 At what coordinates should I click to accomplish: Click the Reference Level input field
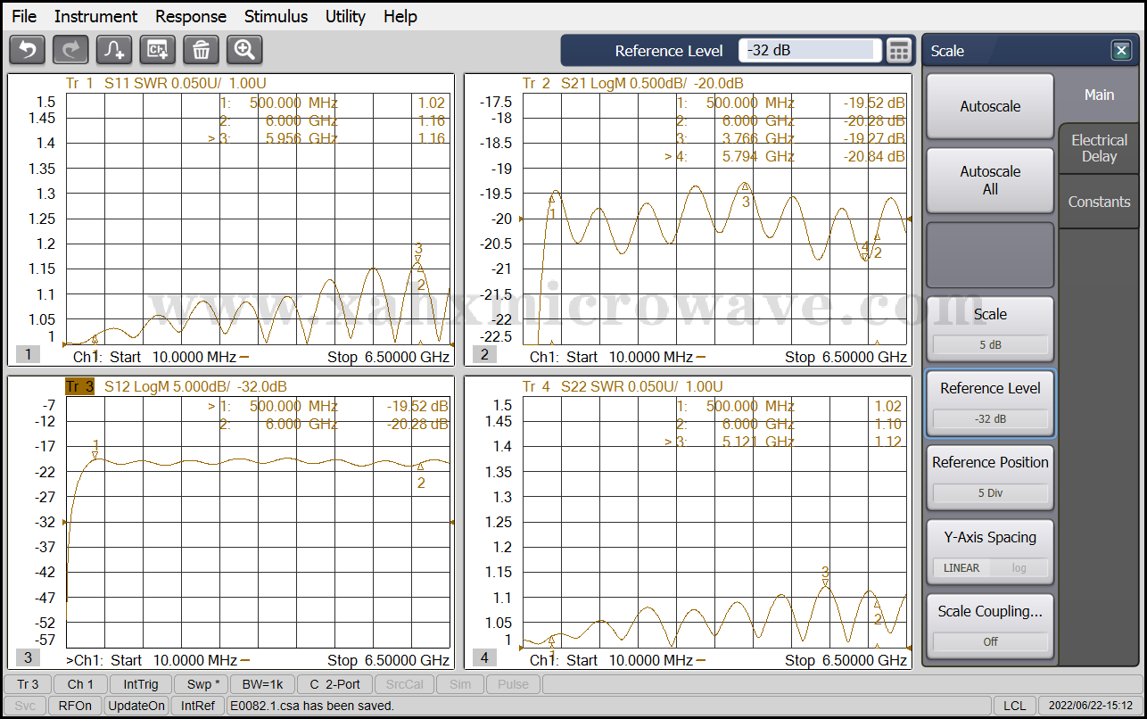(x=809, y=51)
